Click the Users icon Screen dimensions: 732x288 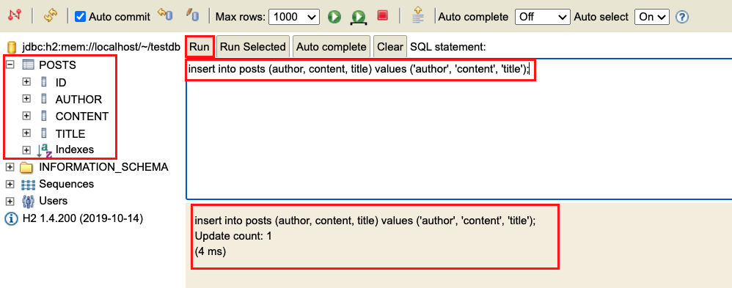coord(28,202)
